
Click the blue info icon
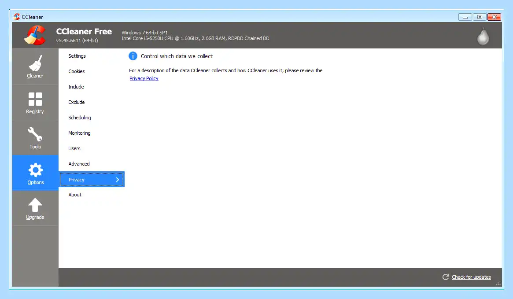coord(133,56)
